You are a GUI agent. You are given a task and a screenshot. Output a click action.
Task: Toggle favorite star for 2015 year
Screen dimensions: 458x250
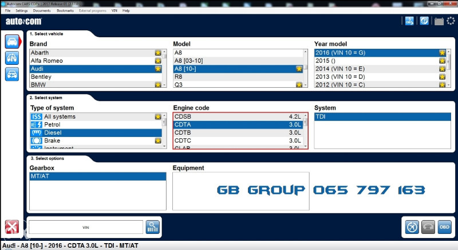tap(442, 61)
